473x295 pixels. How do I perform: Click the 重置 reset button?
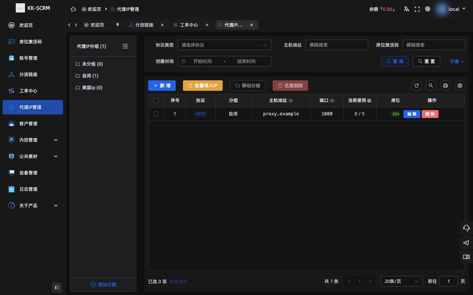[426, 61]
